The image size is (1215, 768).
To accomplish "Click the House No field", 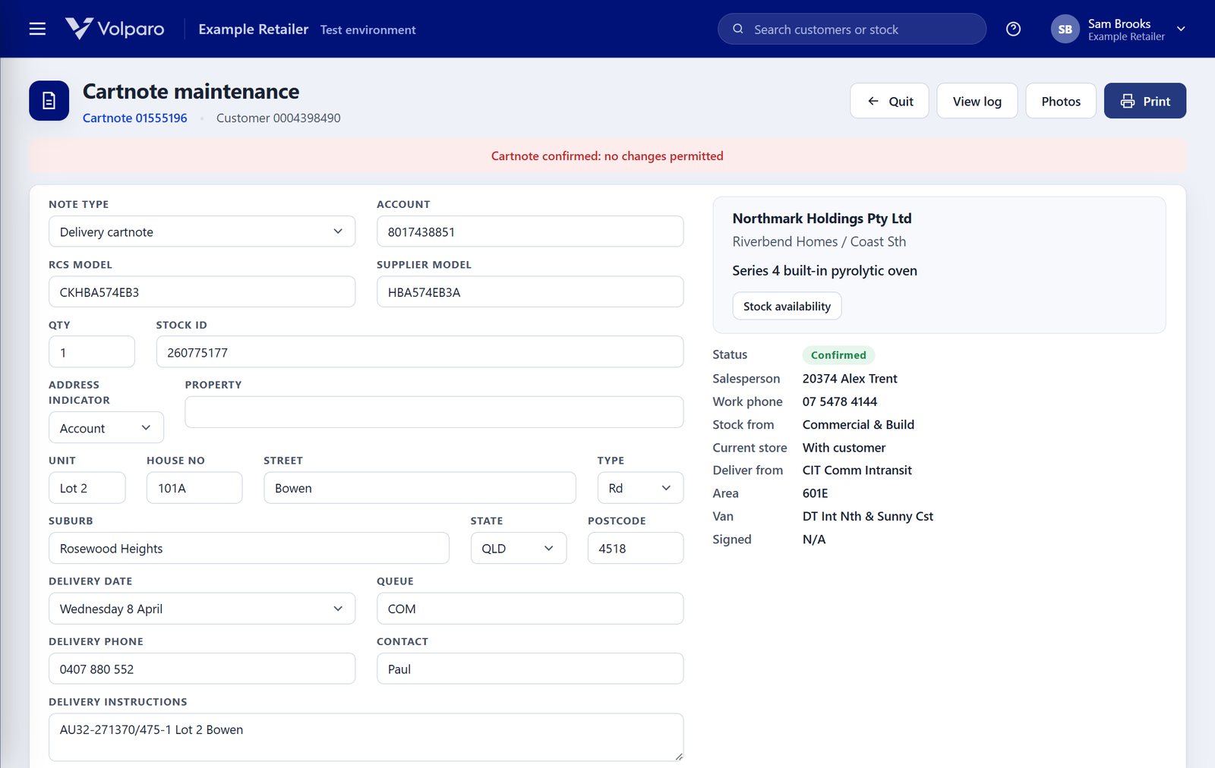I will [194, 488].
